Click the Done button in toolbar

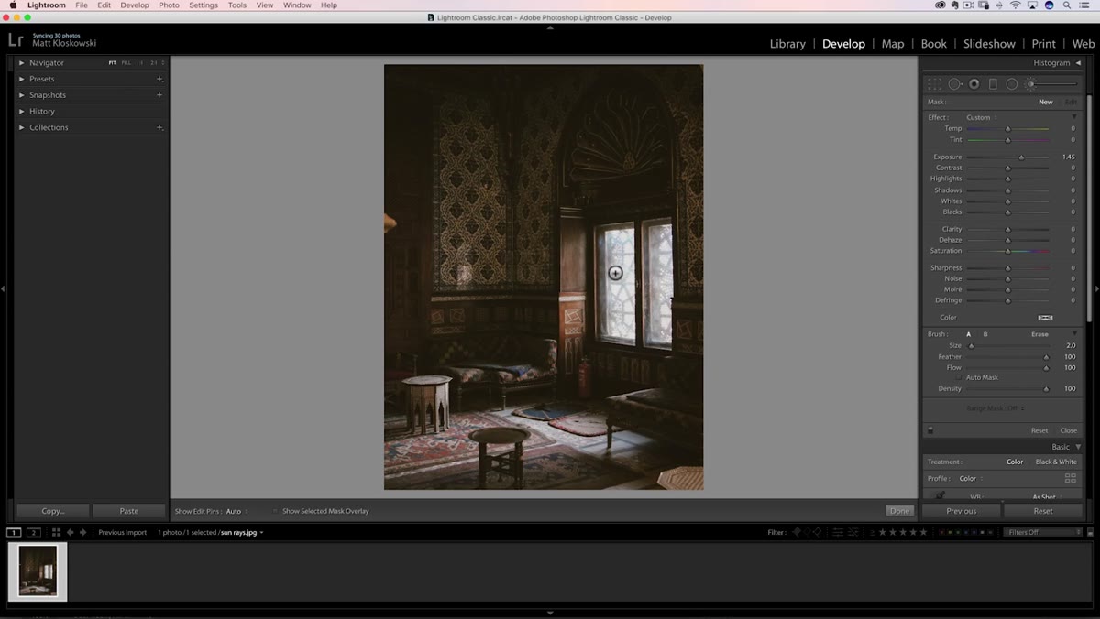900,511
